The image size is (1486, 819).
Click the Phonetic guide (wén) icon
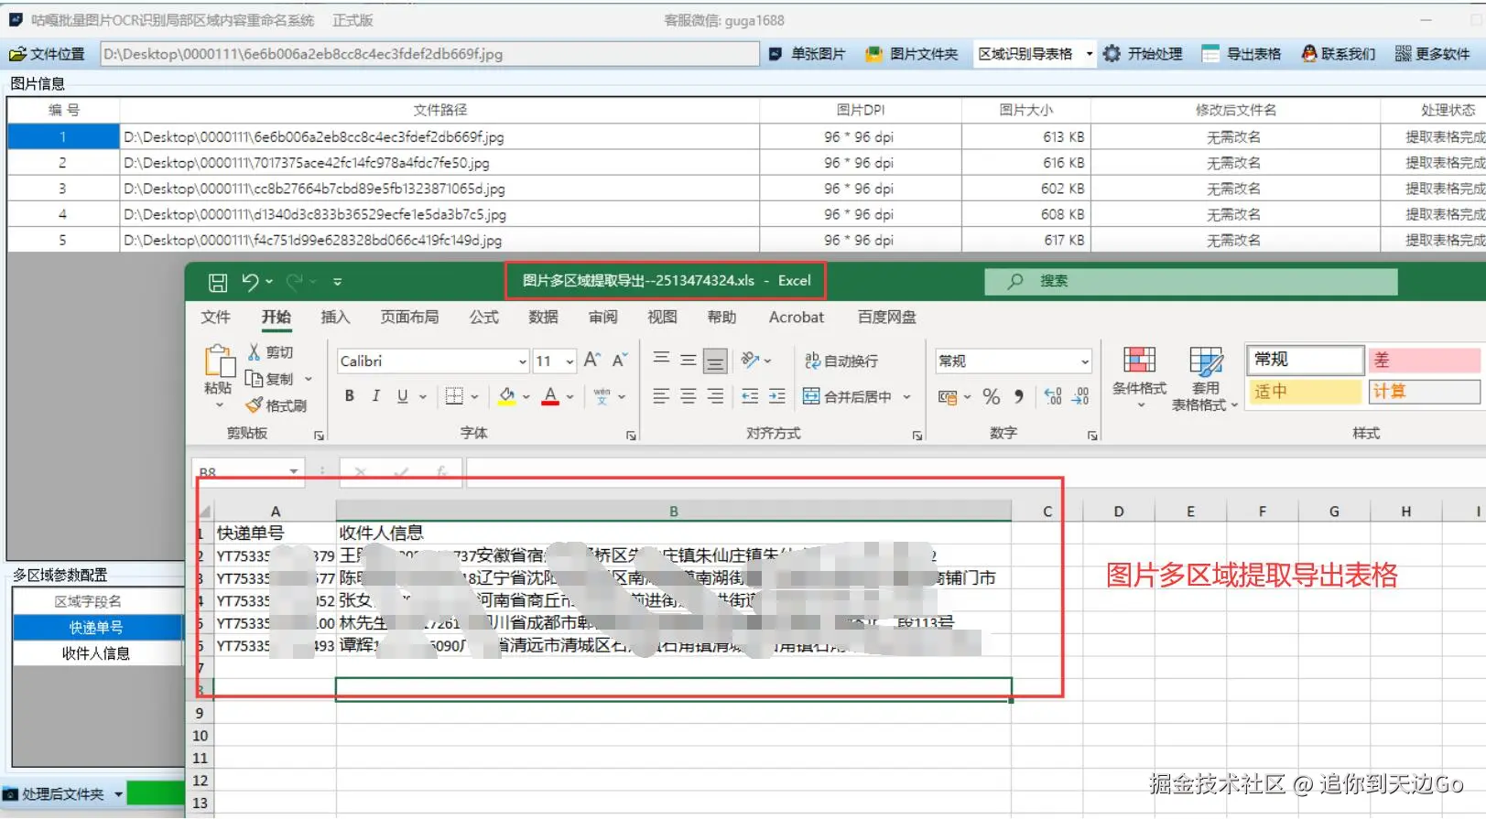pyautogui.click(x=602, y=396)
